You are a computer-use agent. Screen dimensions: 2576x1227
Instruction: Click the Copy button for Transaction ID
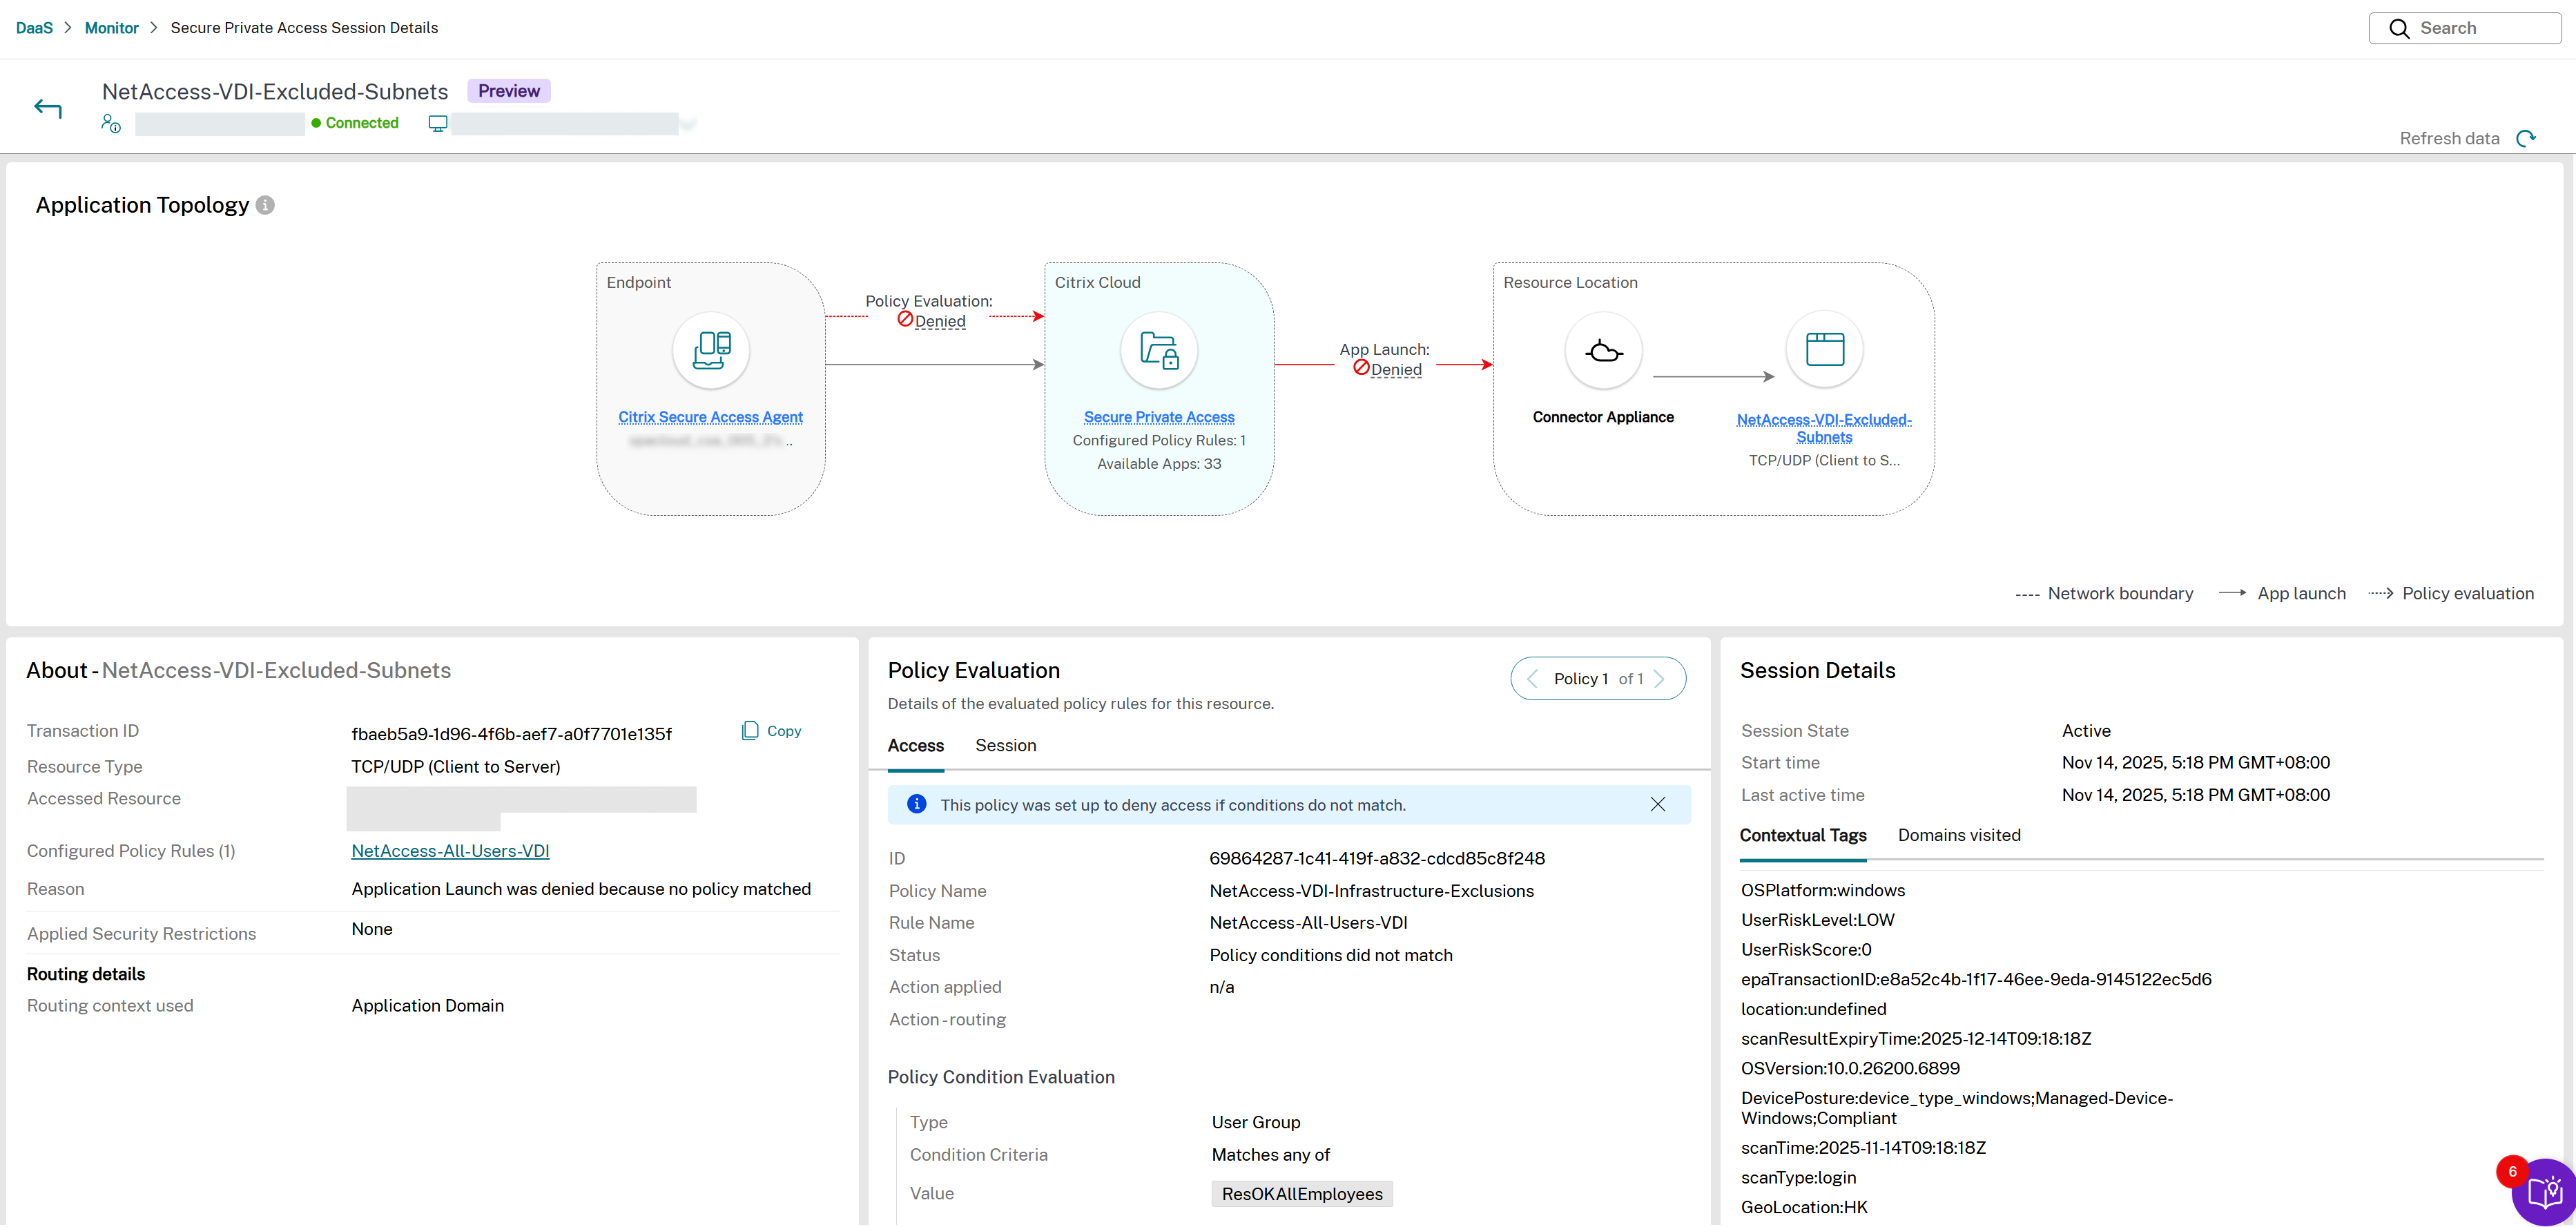tap(771, 731)
